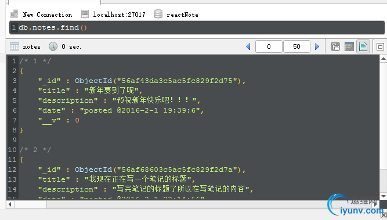This screenshot has width=387, height=220.
Task: Click the horizontal scrollbar left arrow
Action: tap(10, 204)
